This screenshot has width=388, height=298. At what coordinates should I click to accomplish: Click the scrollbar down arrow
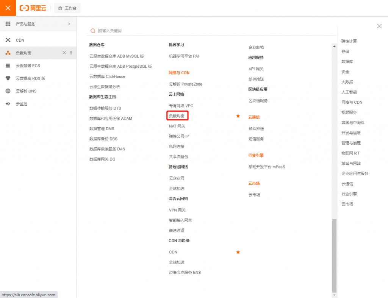(334, 295)
